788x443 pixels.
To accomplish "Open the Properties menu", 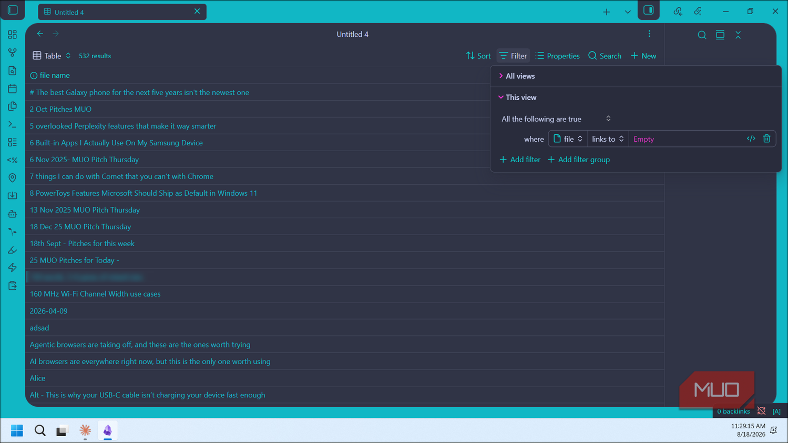I will (x=557, y=56).
